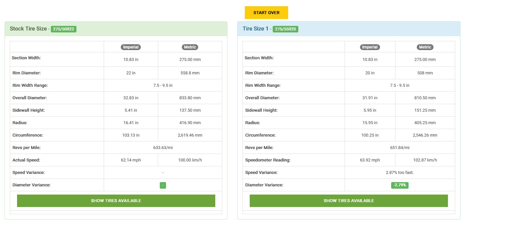
Task: Select the 2.87% too fast variance text
Action: click(x=400, y=173)
